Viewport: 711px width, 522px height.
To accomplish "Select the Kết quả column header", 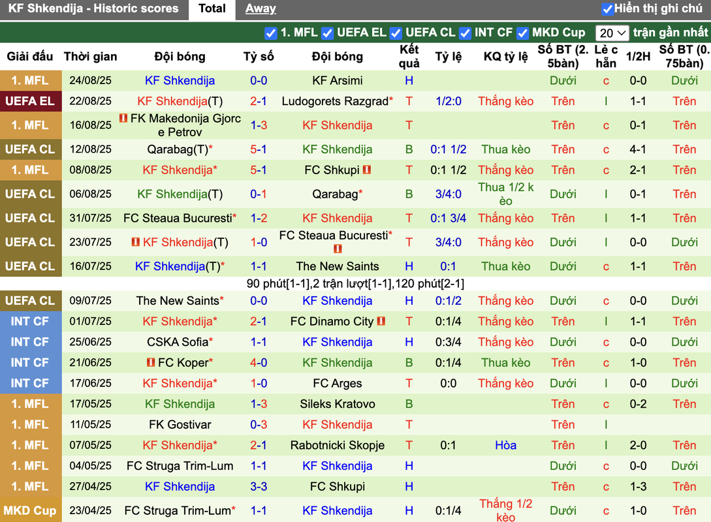I will click(x=409, y=56).
